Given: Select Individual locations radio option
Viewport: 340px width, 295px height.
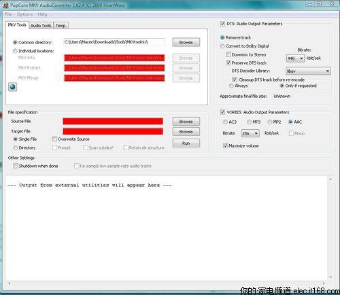Looking at the screenshot, I should (15, 51).
